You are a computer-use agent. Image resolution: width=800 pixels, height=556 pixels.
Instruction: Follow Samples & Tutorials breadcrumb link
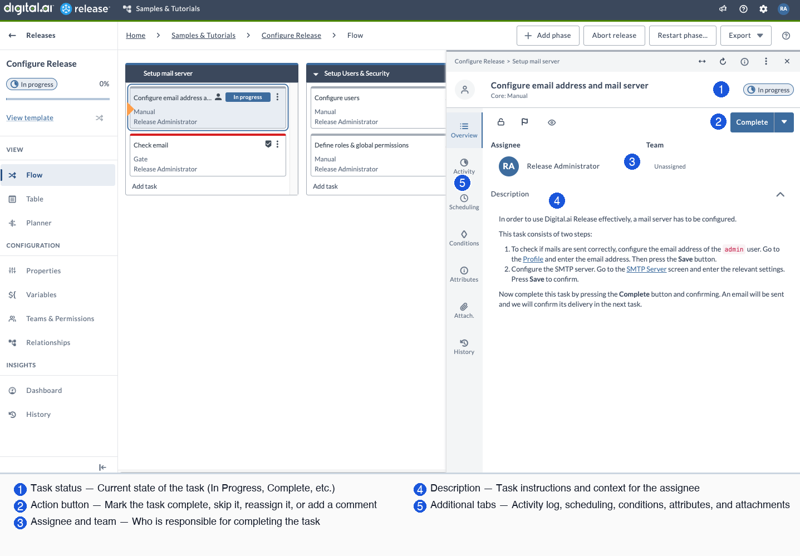tap(203, 36)
